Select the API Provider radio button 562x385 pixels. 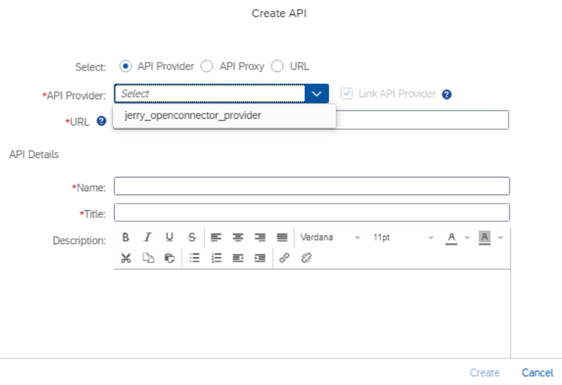pyautogui.click(x=125, y=67)
